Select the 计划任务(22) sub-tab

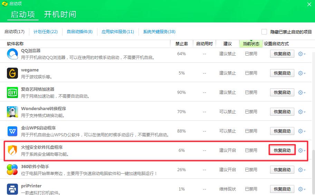pos(46,32)
